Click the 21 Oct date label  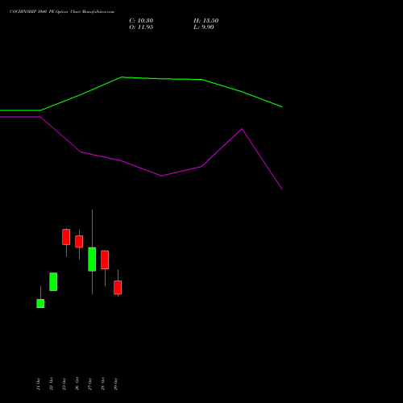(39, 384)
